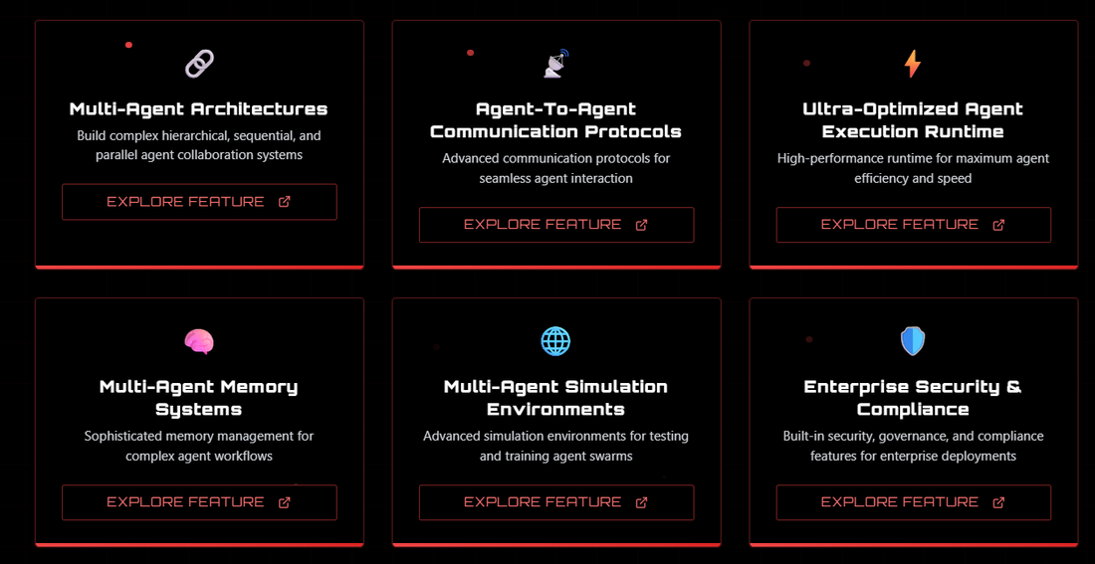Click the blue globe simulation icon

[555, 342]
